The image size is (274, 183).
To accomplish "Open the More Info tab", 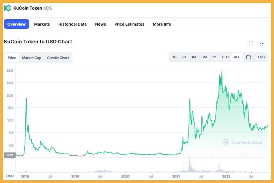I will click(x=162, y=24).
